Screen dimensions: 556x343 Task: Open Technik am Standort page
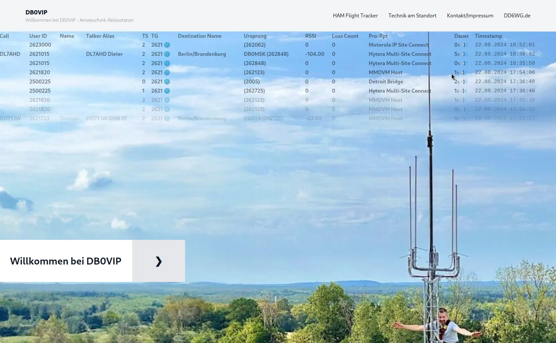(412, 16)
